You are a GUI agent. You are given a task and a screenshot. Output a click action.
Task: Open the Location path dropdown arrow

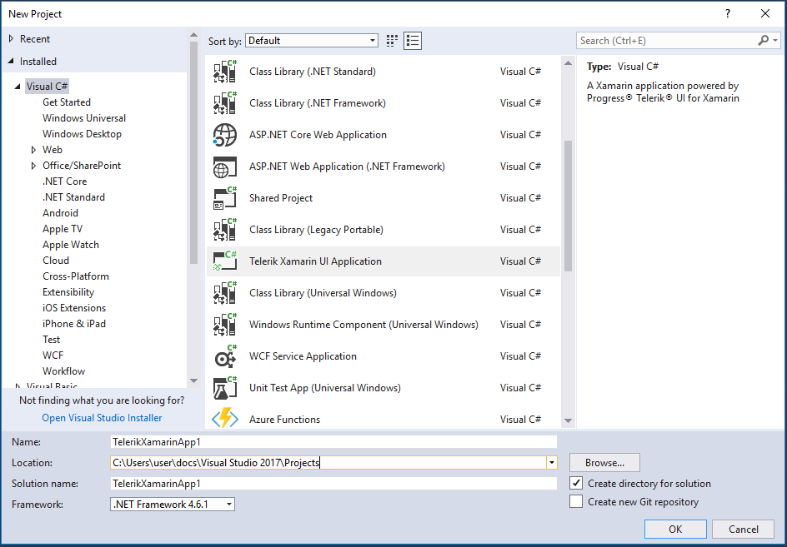552,462
